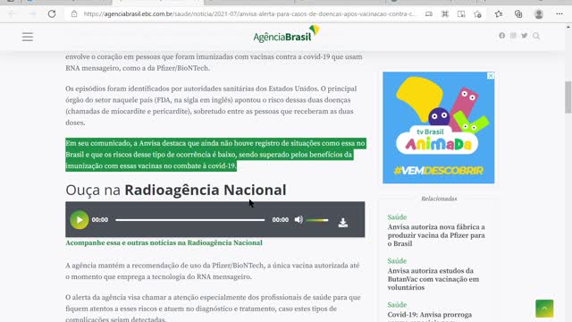Open the Facebook icon in site header
The height and width of the screenshot is (322, 572).
[x=502, y=36]
